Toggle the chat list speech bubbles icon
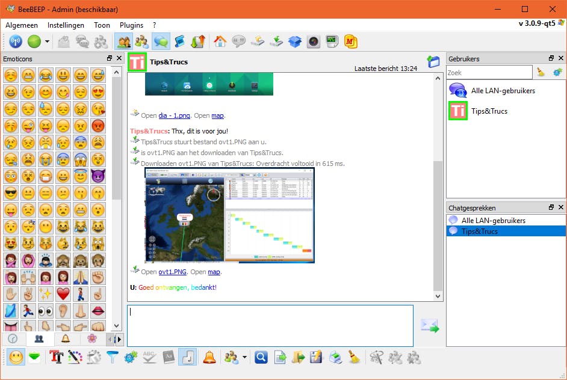The image size is (567, 380). pyautogui.click(x=161, y=41)
